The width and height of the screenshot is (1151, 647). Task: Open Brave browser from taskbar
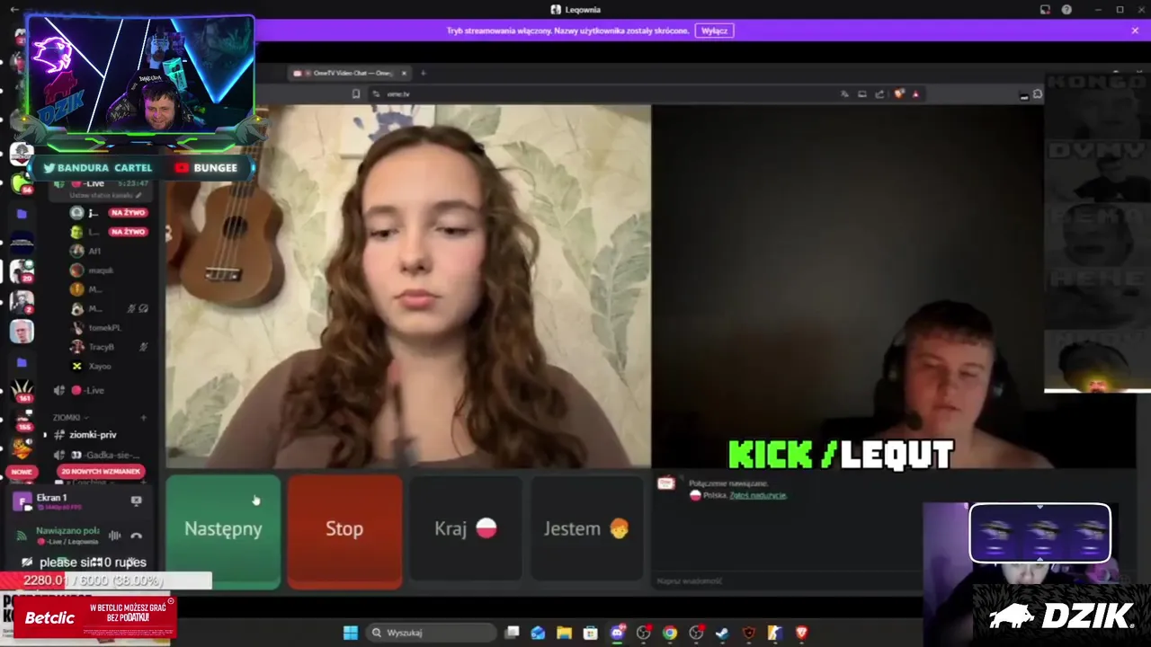click(801, 633)
